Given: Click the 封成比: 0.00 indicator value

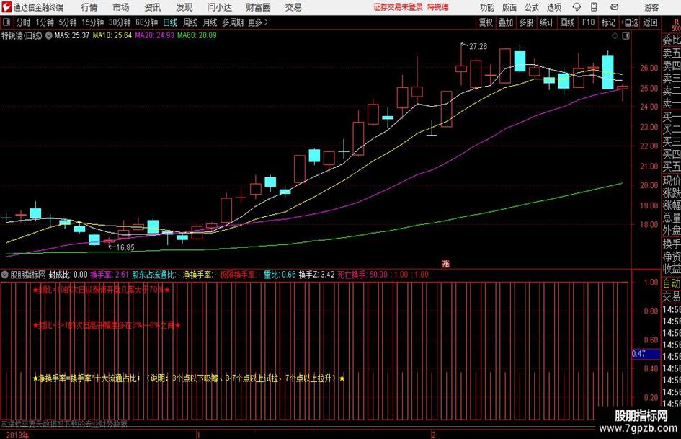Looking at the screenshot, I should coord(68,275).
